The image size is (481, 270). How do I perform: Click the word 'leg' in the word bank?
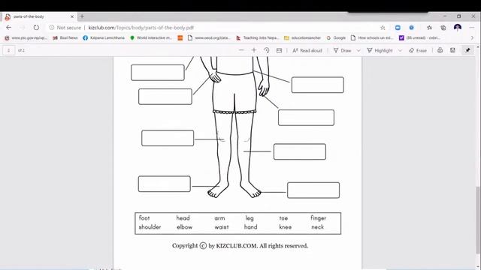250,218
